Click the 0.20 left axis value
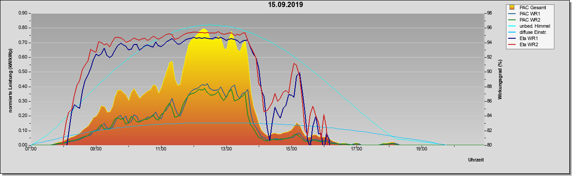Viewport: 572px width, 176px height. pyautogui.click(x=23, y=116)
